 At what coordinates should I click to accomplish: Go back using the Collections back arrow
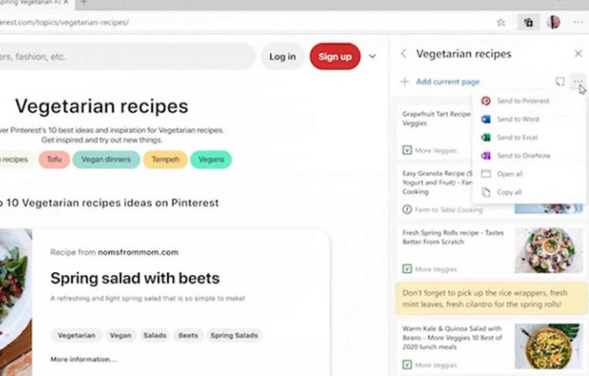point(404,54)
